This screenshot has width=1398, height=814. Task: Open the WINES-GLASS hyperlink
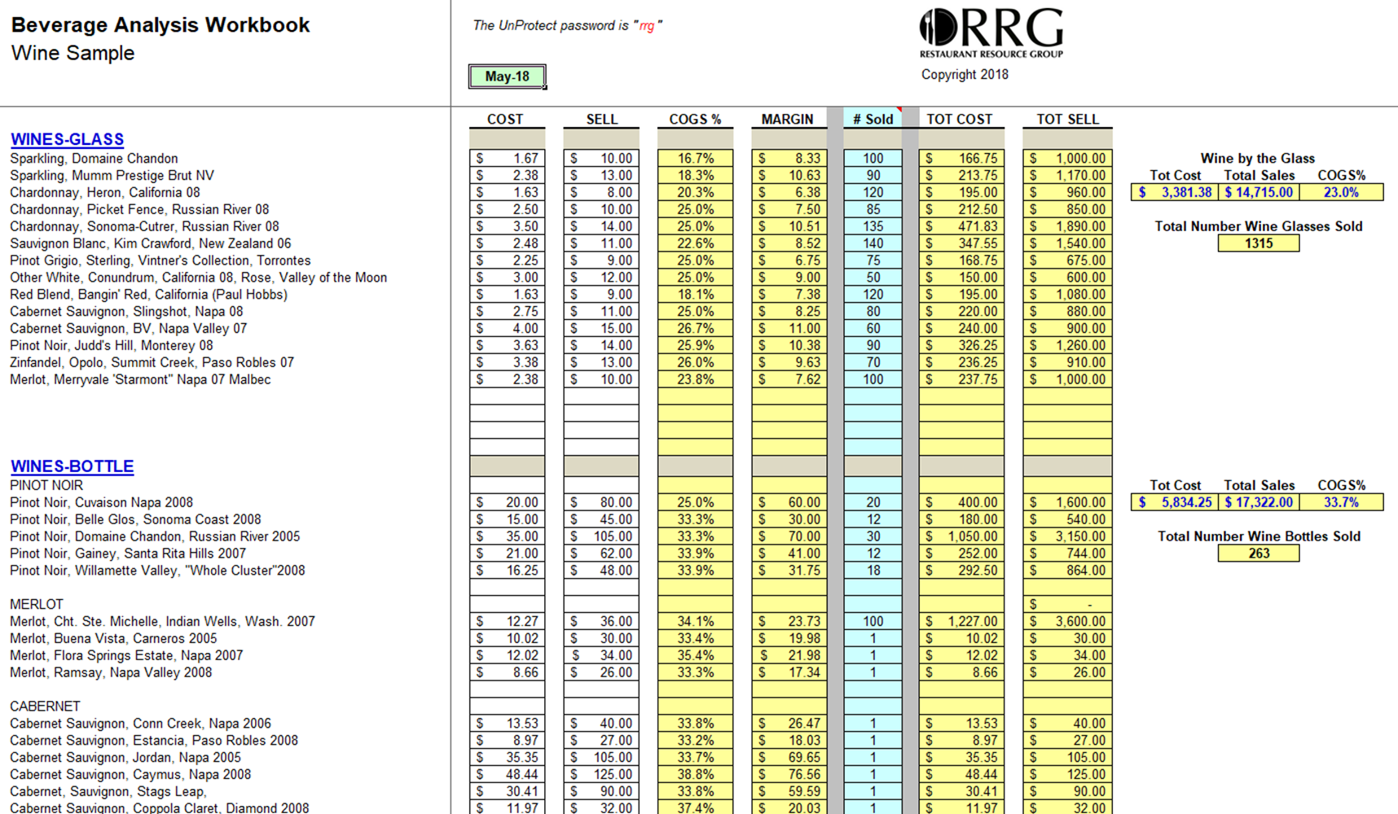[x=68, y=139]
